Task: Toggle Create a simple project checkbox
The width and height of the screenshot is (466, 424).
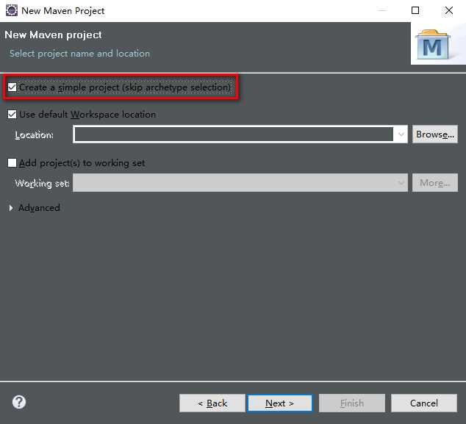Action: tap(12, 87)
